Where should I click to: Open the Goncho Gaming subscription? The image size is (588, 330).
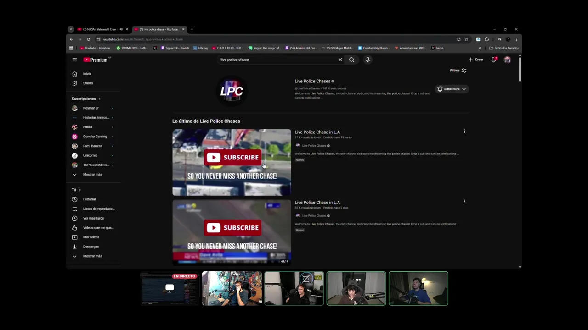pyautogui.click(x=93, y=137)
